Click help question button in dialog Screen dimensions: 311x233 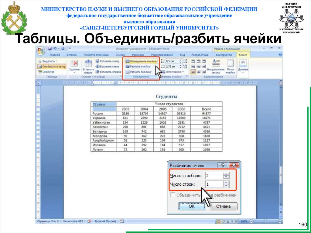(223, 165)
